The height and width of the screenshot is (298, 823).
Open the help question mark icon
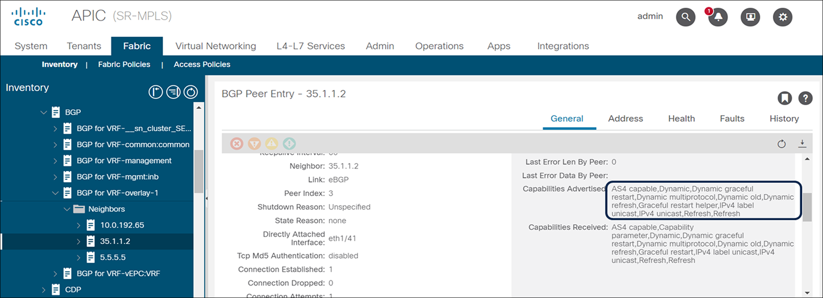pyautogui.click(x=805, y=98)
